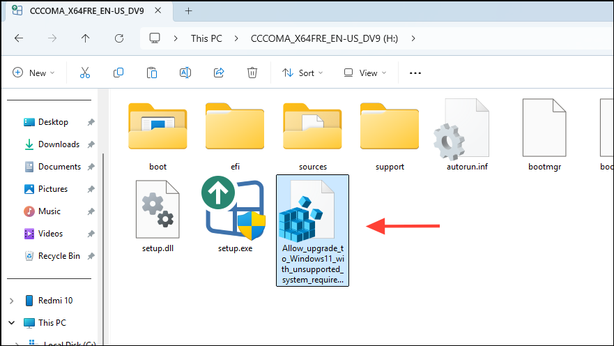Open Downloads in the sidebar
Image resolution: width=614 pixels, height=346 pixels.
pyautogui.click(x=59, y=144)
